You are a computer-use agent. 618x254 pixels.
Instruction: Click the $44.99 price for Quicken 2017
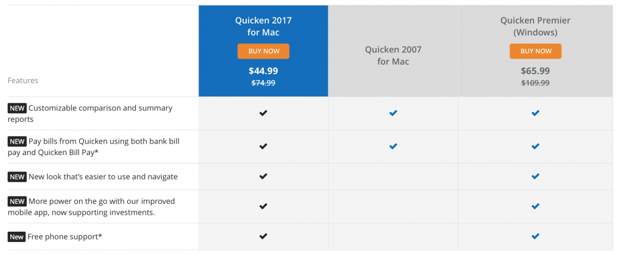[263, 71]
